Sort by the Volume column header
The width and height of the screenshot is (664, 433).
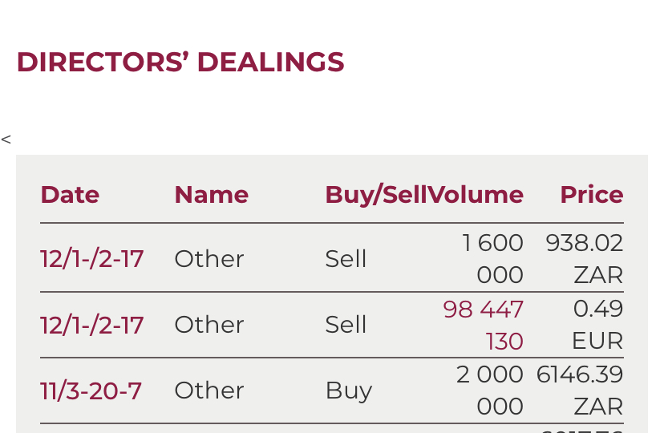(476, 195)
